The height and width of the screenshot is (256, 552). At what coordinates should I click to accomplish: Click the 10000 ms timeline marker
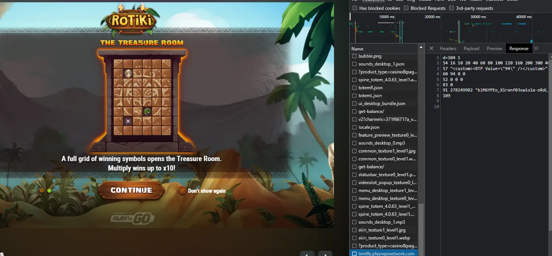pos(387,17)
